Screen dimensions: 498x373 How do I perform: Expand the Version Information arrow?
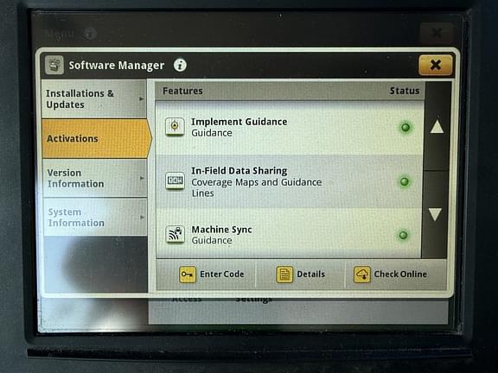(142, 178)
